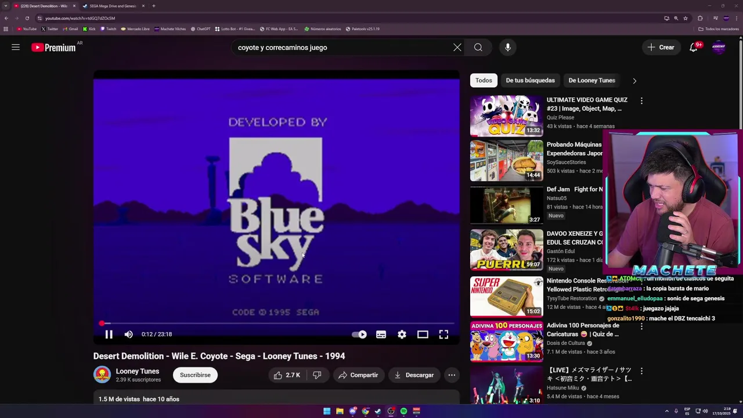Click the Looney Tunes channel avatar
The width and height of the screenshot is (743, 418).
point(102,375)
